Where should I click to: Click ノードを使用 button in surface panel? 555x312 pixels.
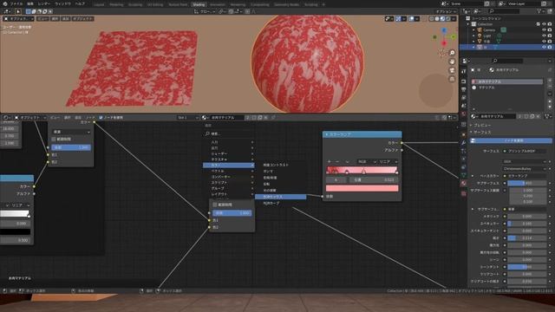coord(511,140)
